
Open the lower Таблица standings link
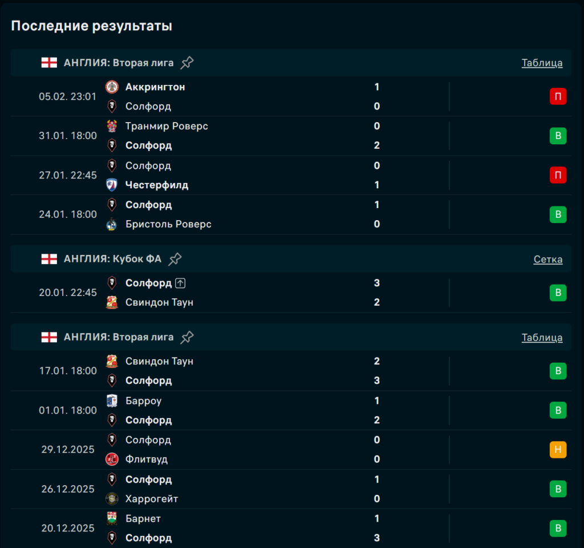pyautogui.click(x=542, y=338)
